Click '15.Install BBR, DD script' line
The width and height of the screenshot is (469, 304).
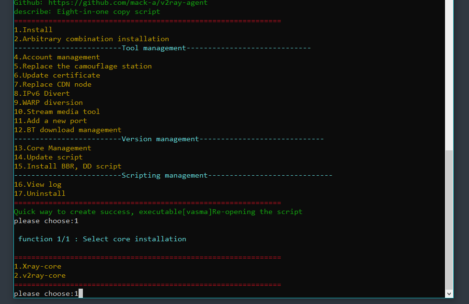68,166
